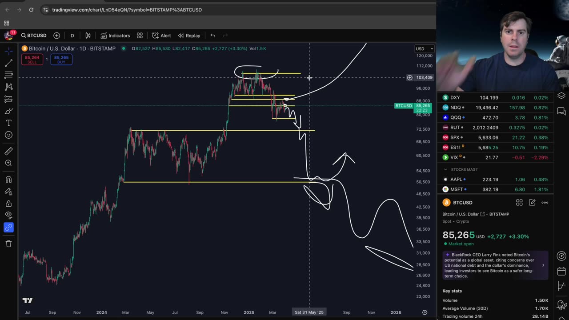Viewport: 569px width, 320px height.
Task: Select the crosshair cursor tool
Action: (x=8, y=52)
